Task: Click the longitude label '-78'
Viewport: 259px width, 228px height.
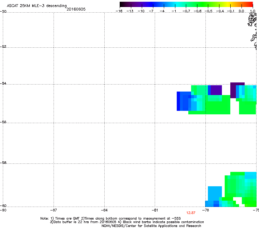Action: pos(205,210)
